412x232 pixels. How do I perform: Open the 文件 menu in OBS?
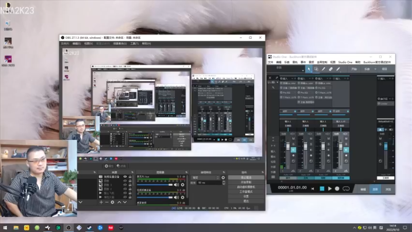[65, 43]
